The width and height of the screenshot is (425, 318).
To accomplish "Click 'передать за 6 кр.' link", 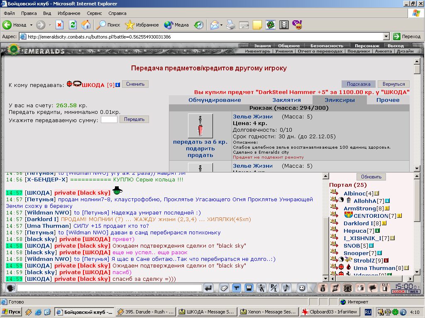I will [200, 142].
